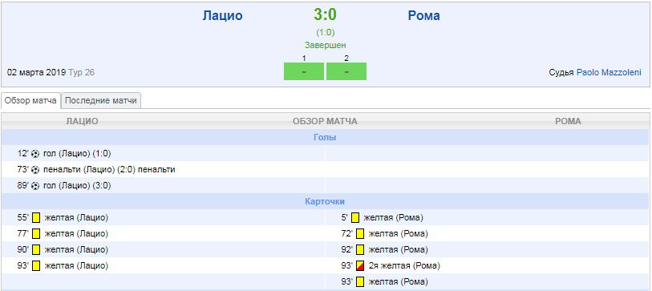652x291 pixels.
Task: Click the yellow card icon at 55' Лацио
Action: (36, 218)
